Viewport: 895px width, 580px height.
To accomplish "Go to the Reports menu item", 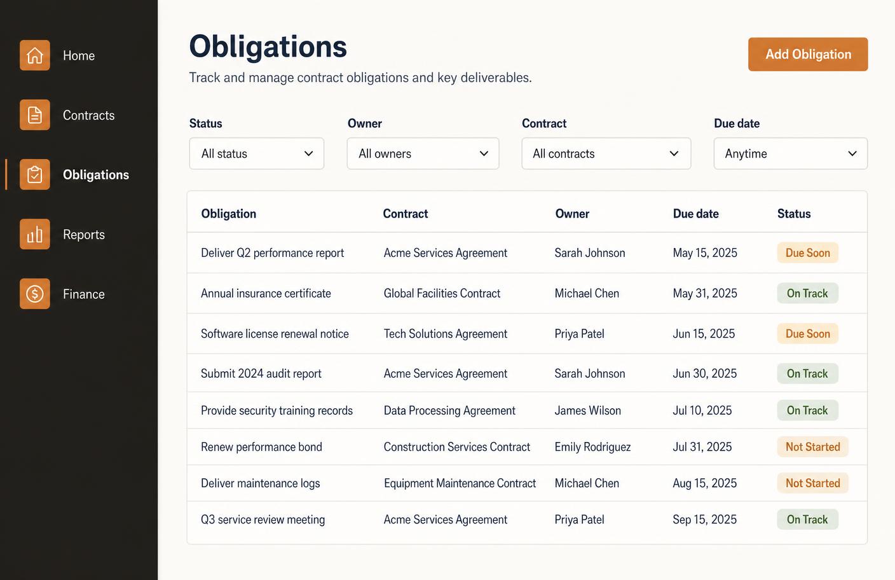I will click(x=84, y=235).
